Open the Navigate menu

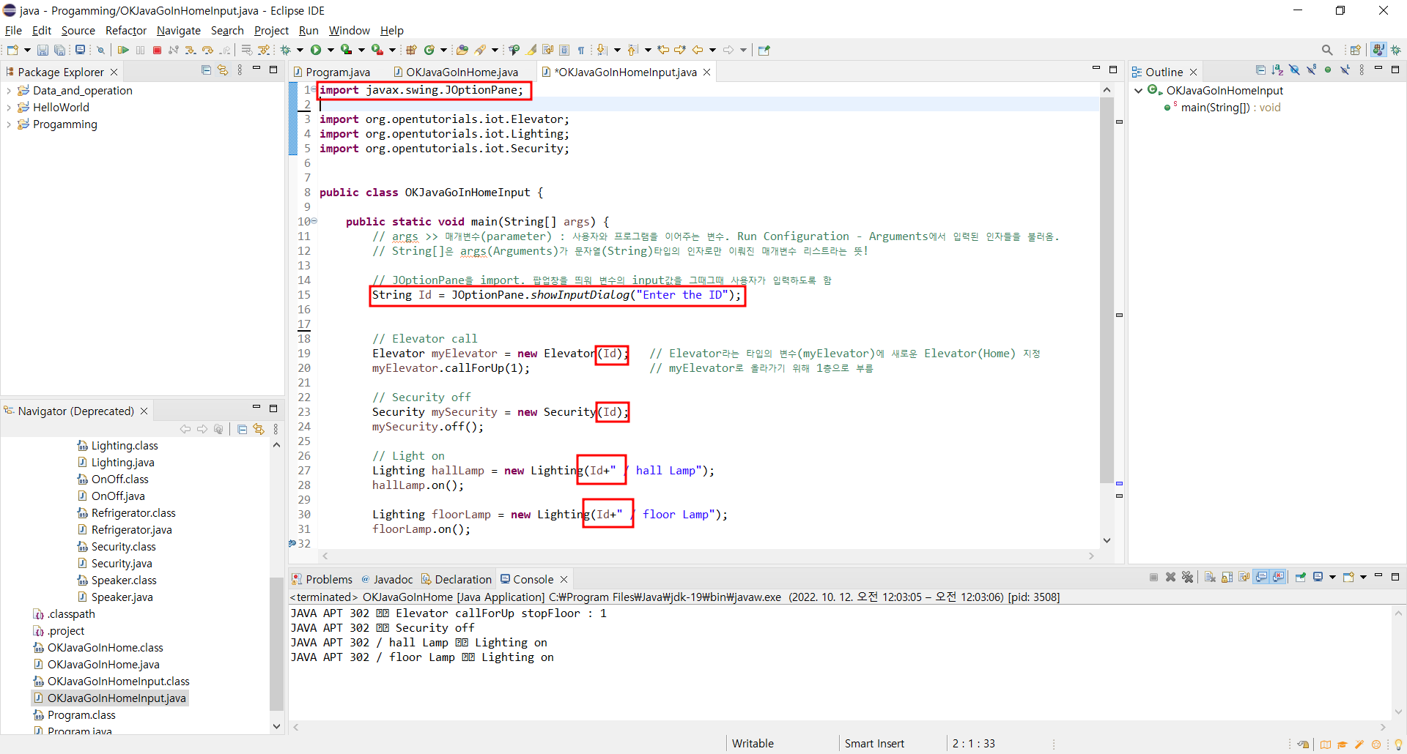[178, 30]
